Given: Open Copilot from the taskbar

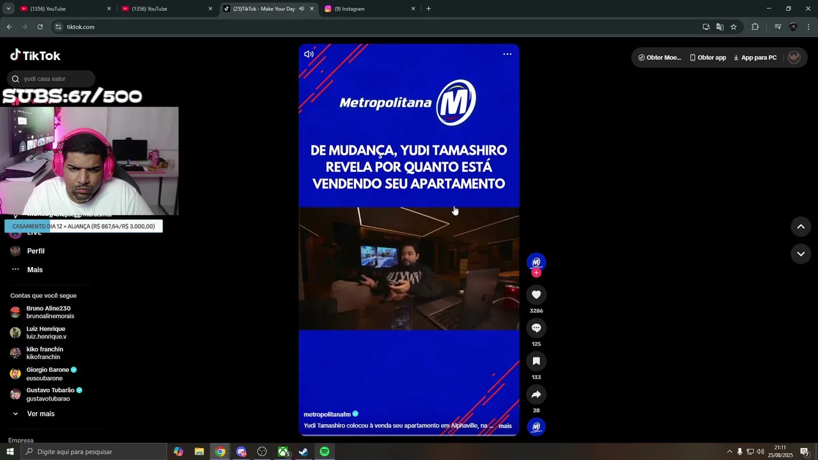Looking at the screenshot, I should tap(178, 452).
